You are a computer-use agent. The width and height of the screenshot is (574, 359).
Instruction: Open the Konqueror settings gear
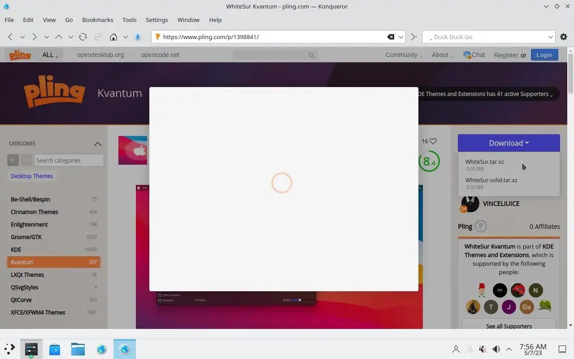click(564, 37)
